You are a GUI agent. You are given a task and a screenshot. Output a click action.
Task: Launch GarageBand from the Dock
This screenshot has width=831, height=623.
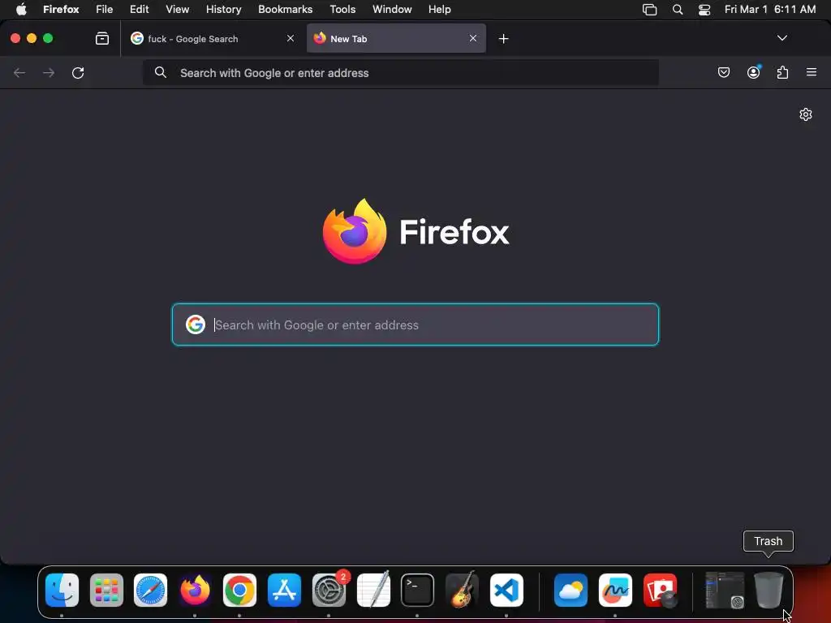coord(462,590)
